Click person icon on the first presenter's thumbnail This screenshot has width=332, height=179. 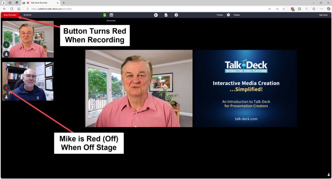click(6, 54)
